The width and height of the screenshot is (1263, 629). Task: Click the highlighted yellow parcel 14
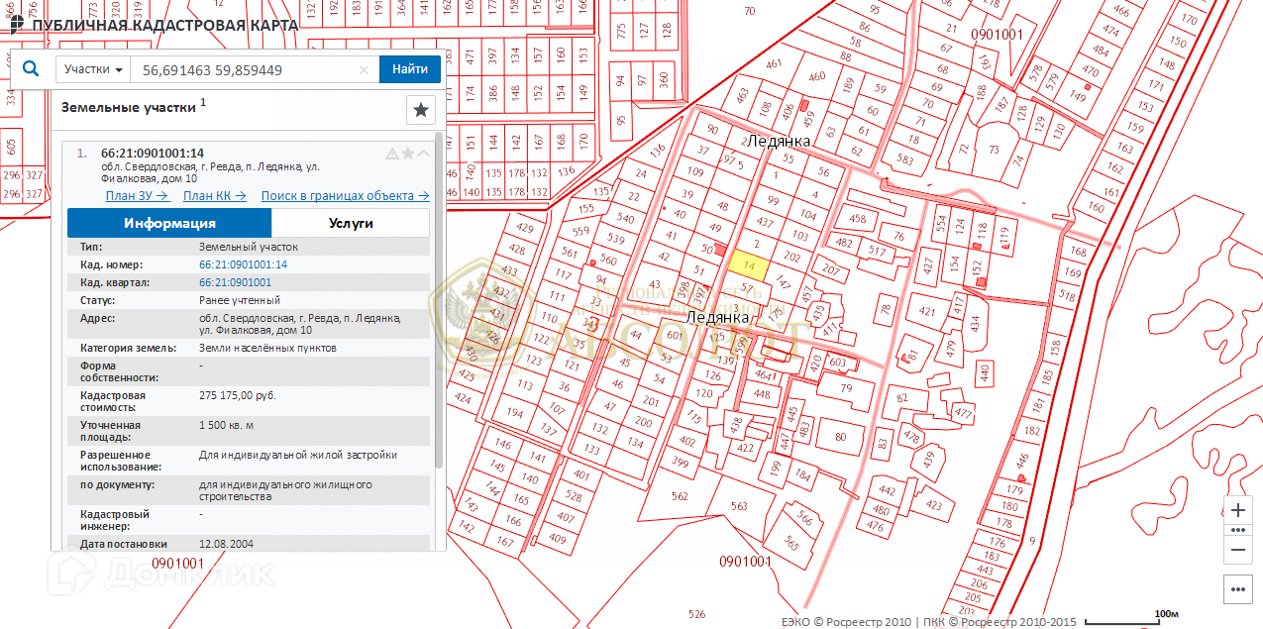(747, 263)
